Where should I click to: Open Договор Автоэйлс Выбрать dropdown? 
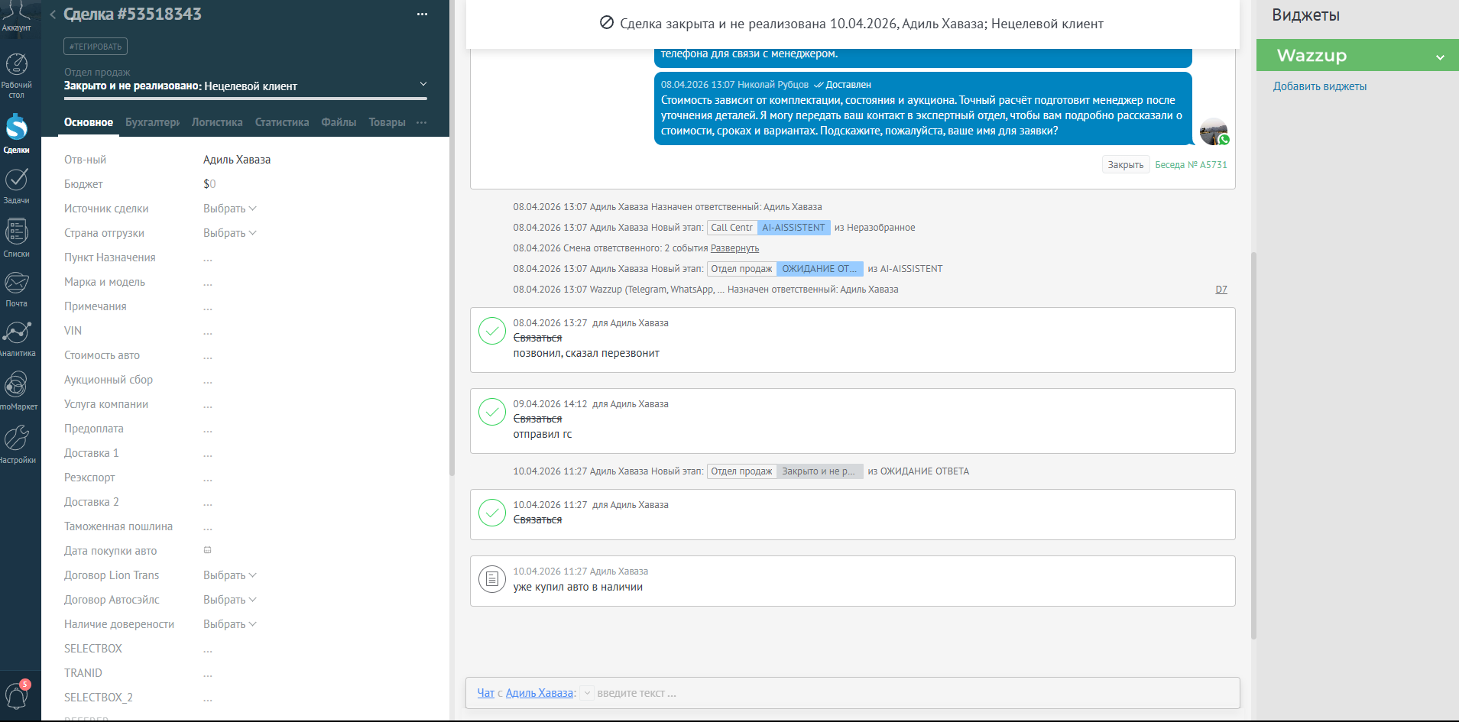click(x=229, y=600)
